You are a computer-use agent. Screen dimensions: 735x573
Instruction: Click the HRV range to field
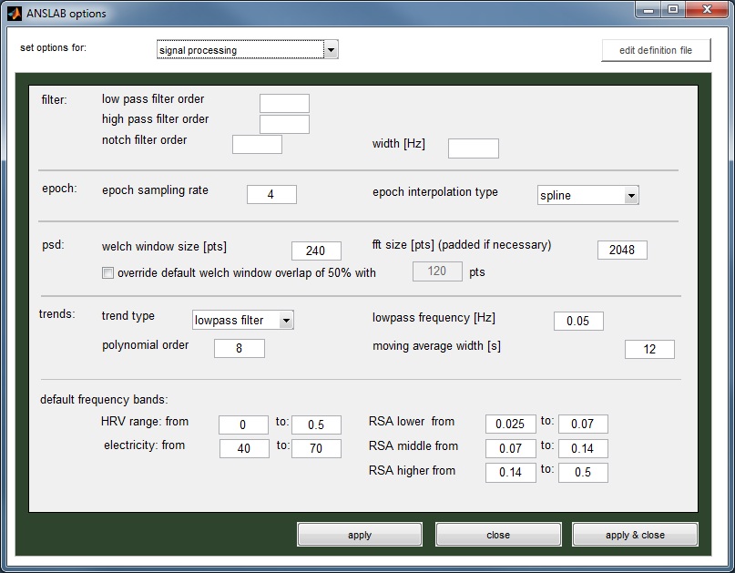click(316, 425)
